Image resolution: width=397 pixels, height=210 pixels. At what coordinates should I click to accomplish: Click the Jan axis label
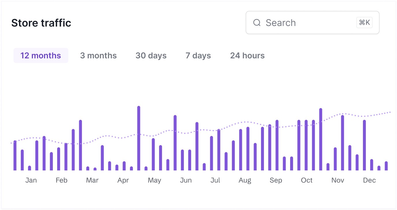click(x=31, y=180)
